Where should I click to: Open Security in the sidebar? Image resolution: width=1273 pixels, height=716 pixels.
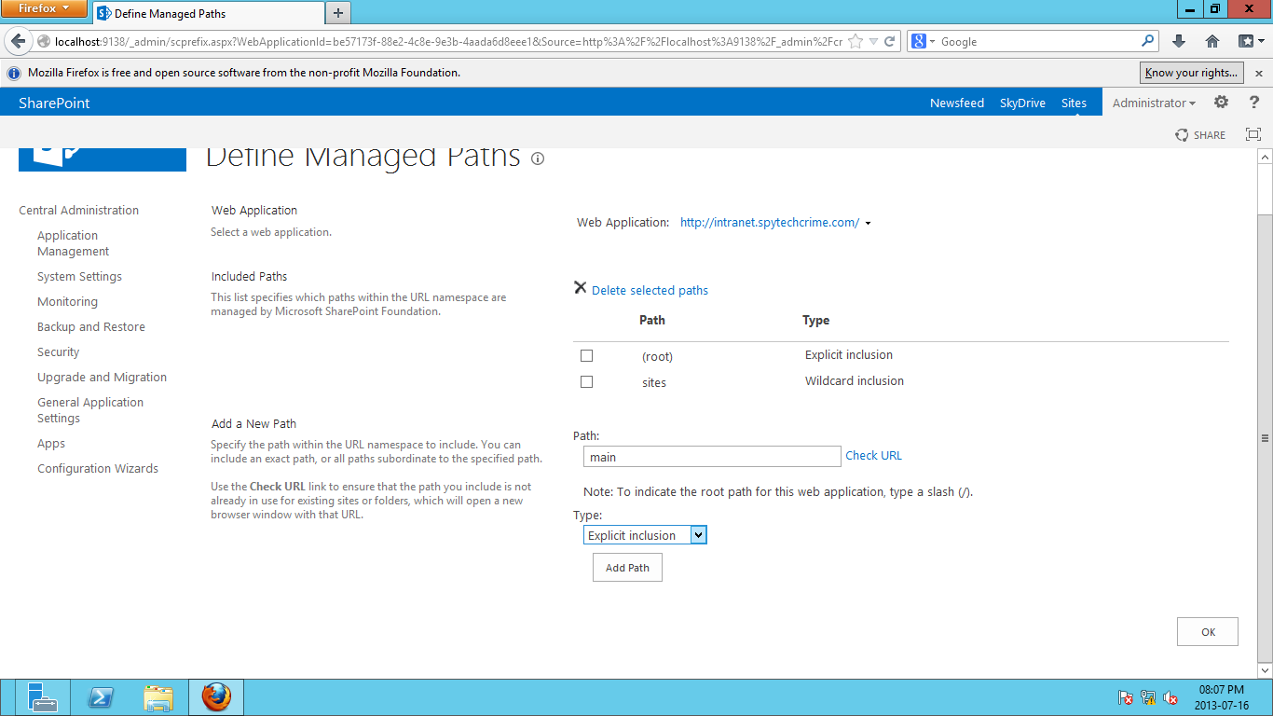coord(58,352)
